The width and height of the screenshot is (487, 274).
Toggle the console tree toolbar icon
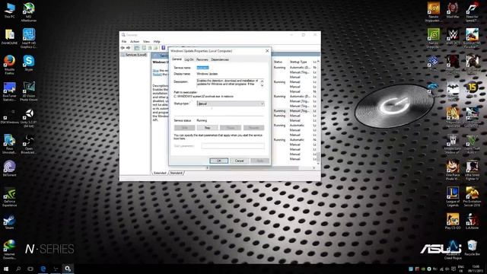137,48
